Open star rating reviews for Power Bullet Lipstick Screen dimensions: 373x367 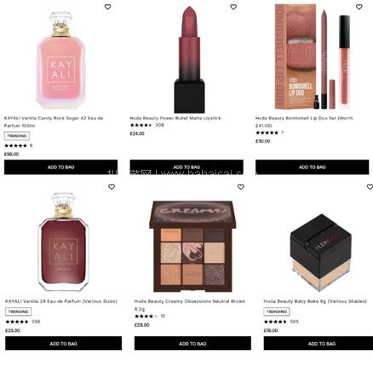[147, 125]
